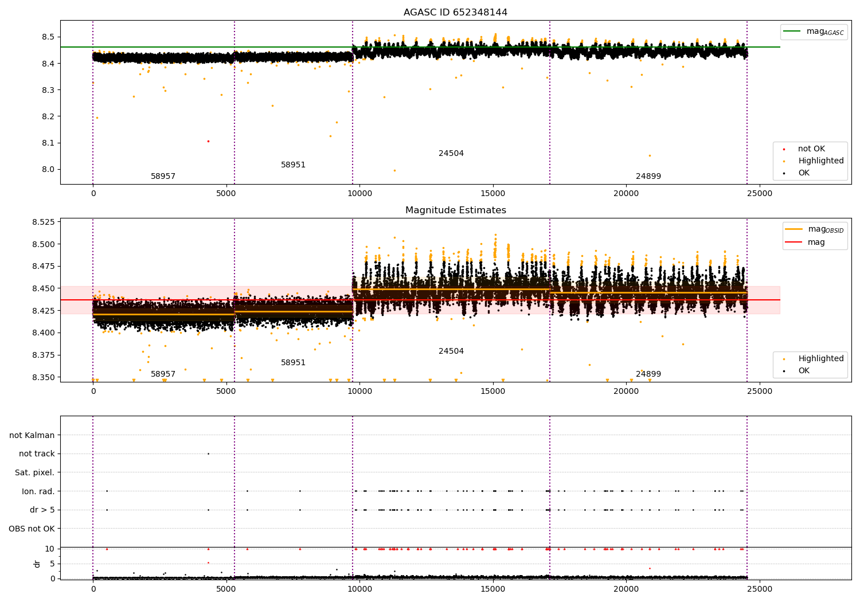
Task: Click the obsid label 24504 in Magnitude Estimates plot
Action: coord(451,351)
